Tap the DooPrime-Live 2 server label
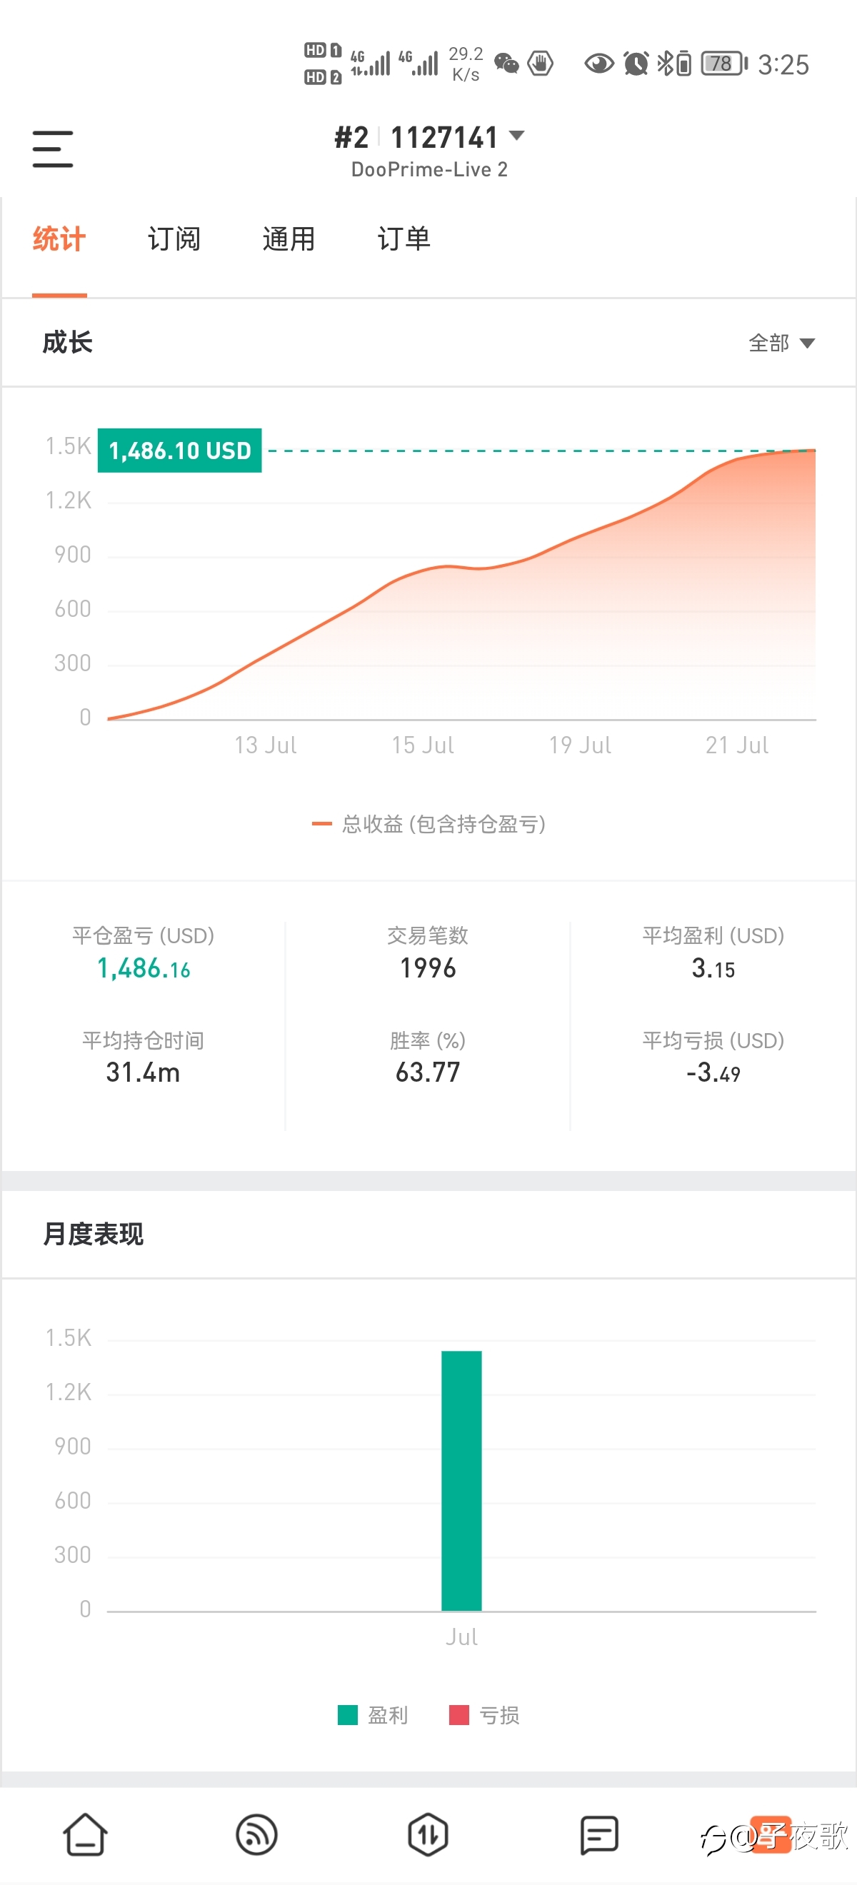857x1885 pixels. click(x=430, y=170)
